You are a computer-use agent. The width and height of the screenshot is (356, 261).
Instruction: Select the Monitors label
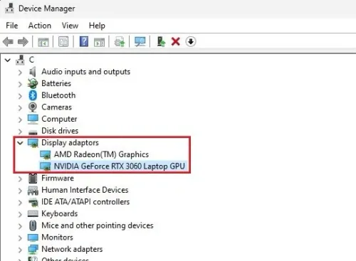point(57,238)
